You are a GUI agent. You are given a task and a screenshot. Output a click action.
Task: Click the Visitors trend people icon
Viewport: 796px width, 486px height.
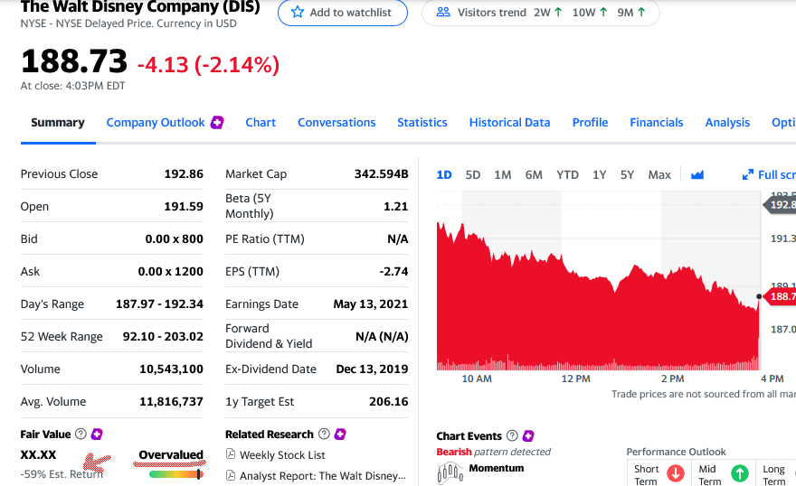click(x=443, y=12)
